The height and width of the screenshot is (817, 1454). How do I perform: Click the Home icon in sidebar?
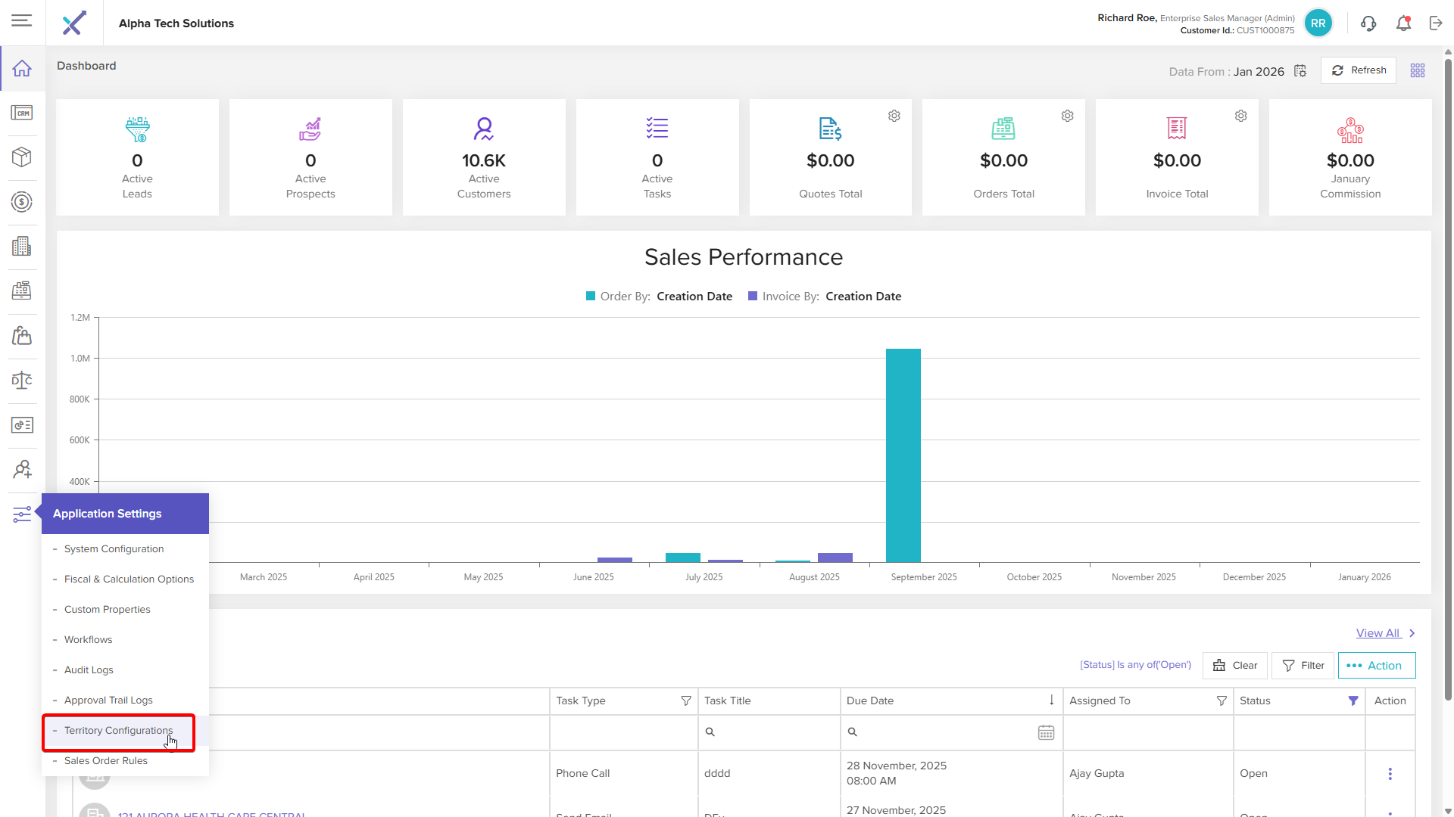coord(22,69)
